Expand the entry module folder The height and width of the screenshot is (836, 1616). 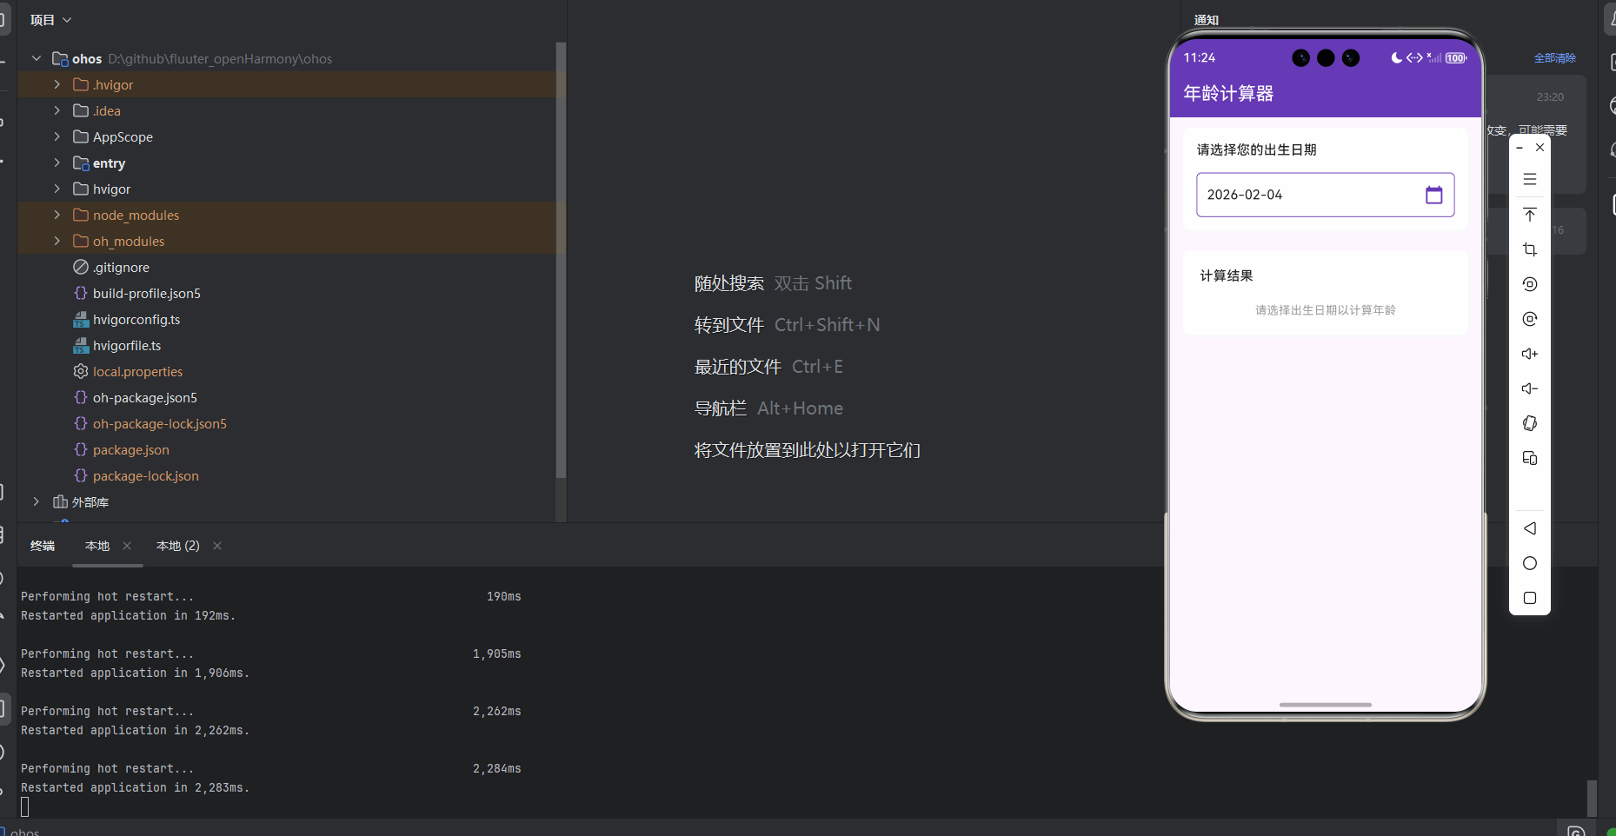(57, 163)
